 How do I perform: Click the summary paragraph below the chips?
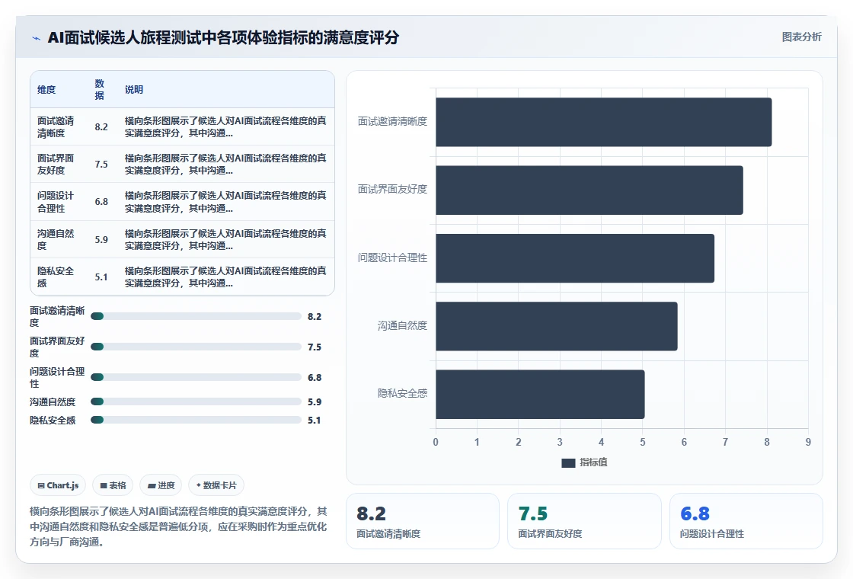pyautogui.click(x=178, y=526)
